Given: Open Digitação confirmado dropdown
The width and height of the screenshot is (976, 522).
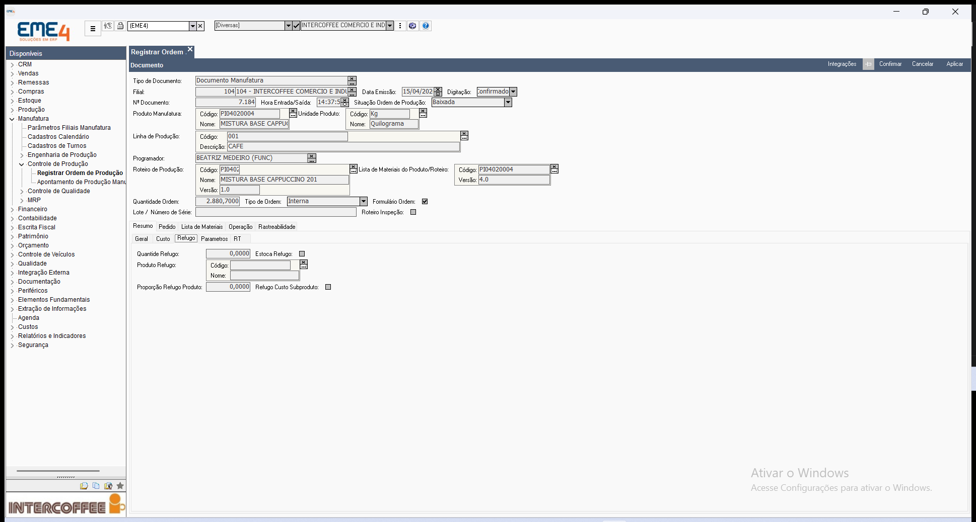Looking at the screenshot, I should pyautogui.click(x=513, y=92).
